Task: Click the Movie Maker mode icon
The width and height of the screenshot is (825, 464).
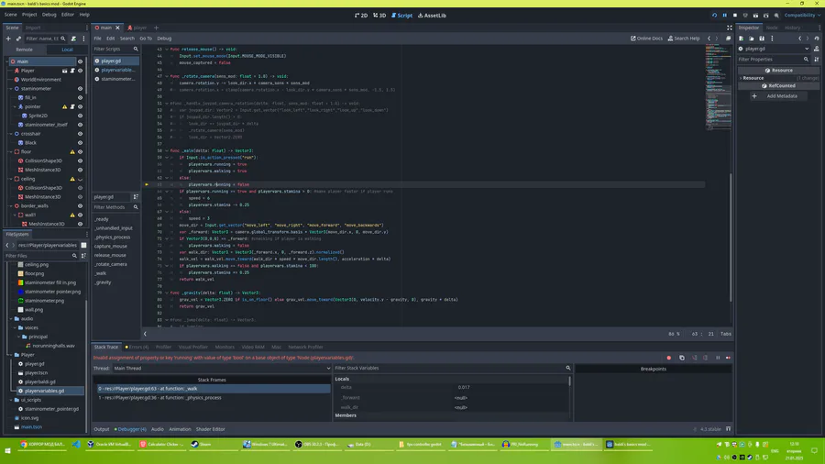Action: pos(776,16)
